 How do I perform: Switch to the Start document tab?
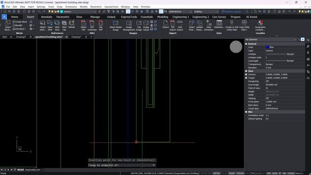(4, 37)
